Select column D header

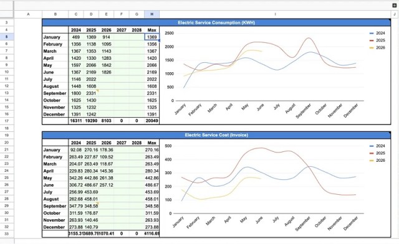(91, 14)
